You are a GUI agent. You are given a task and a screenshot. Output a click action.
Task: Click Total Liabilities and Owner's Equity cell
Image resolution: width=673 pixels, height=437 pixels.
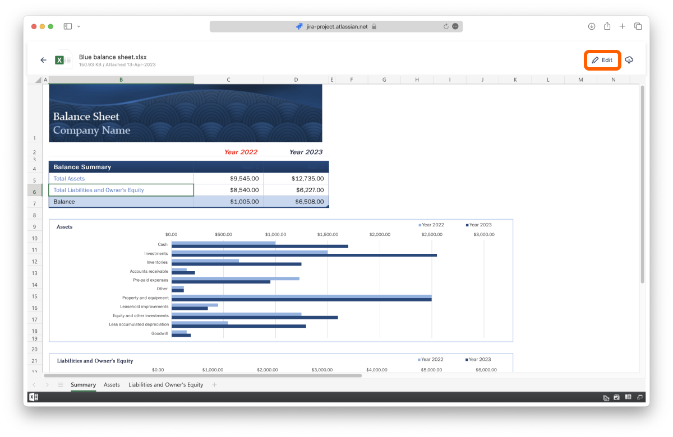pyautogui.click(x=121, y=190)
